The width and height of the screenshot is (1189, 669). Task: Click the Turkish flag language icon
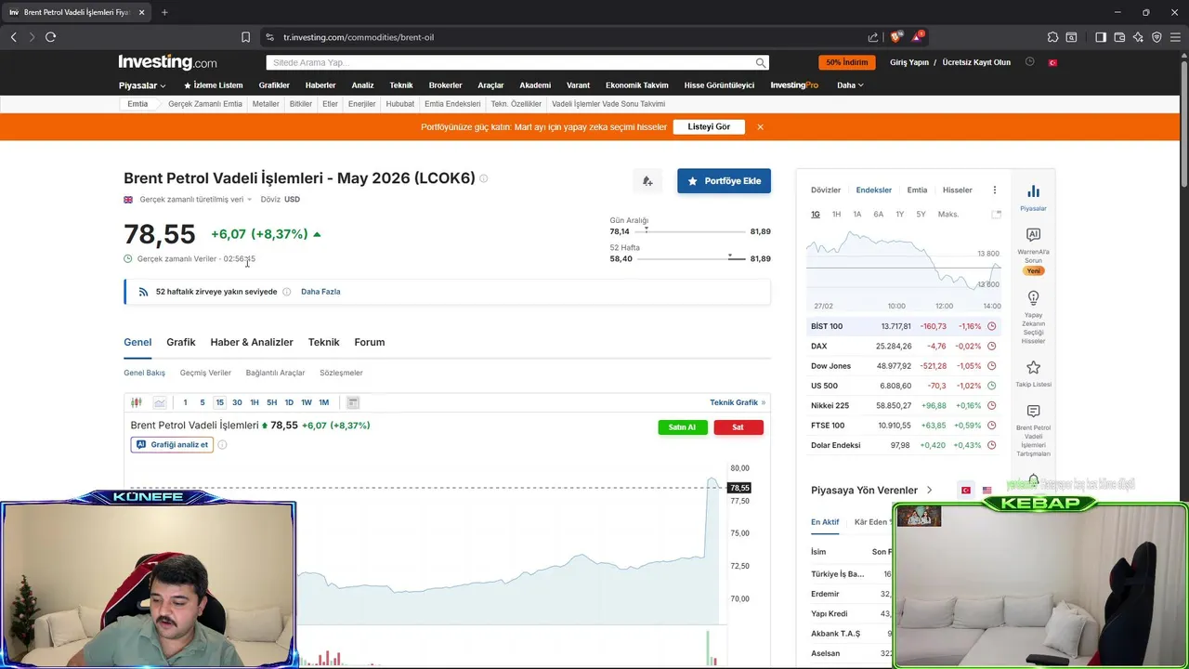[x=1052, y=62]
